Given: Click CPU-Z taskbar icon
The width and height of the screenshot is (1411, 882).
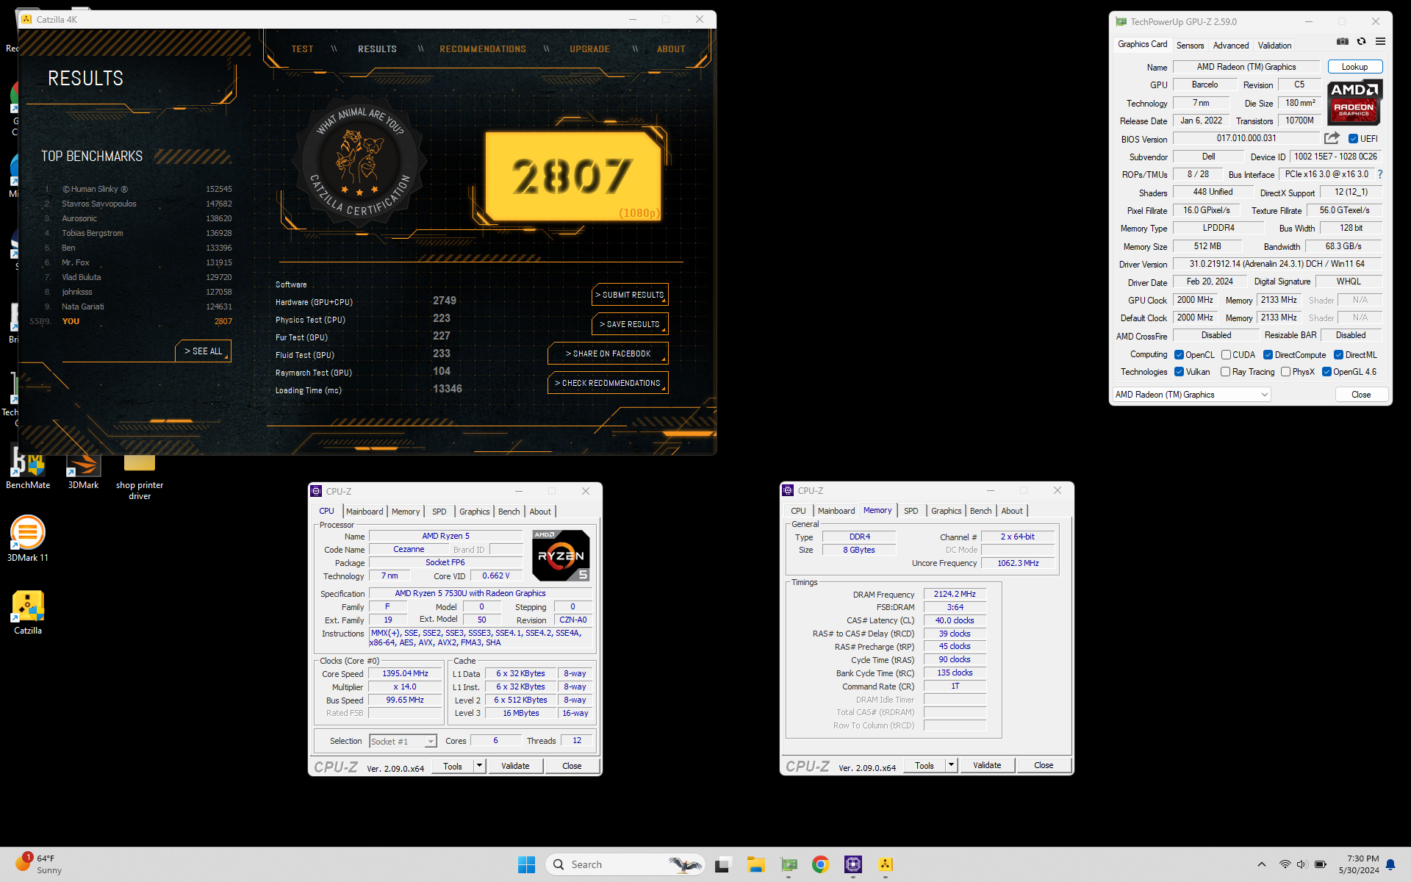Looking at the screenshot, I should coord(853,864).
